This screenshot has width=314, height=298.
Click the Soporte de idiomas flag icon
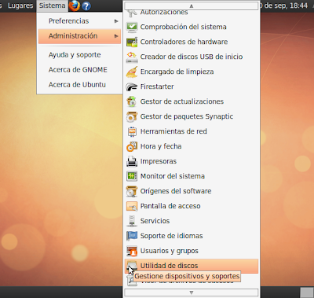[132, 236]
